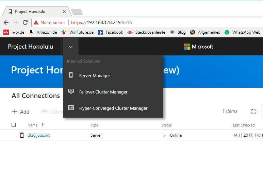Refresh the connections list with the circular arrow

(253, 111)
